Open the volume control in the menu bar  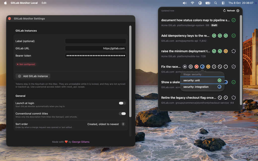tap(185, 3)
